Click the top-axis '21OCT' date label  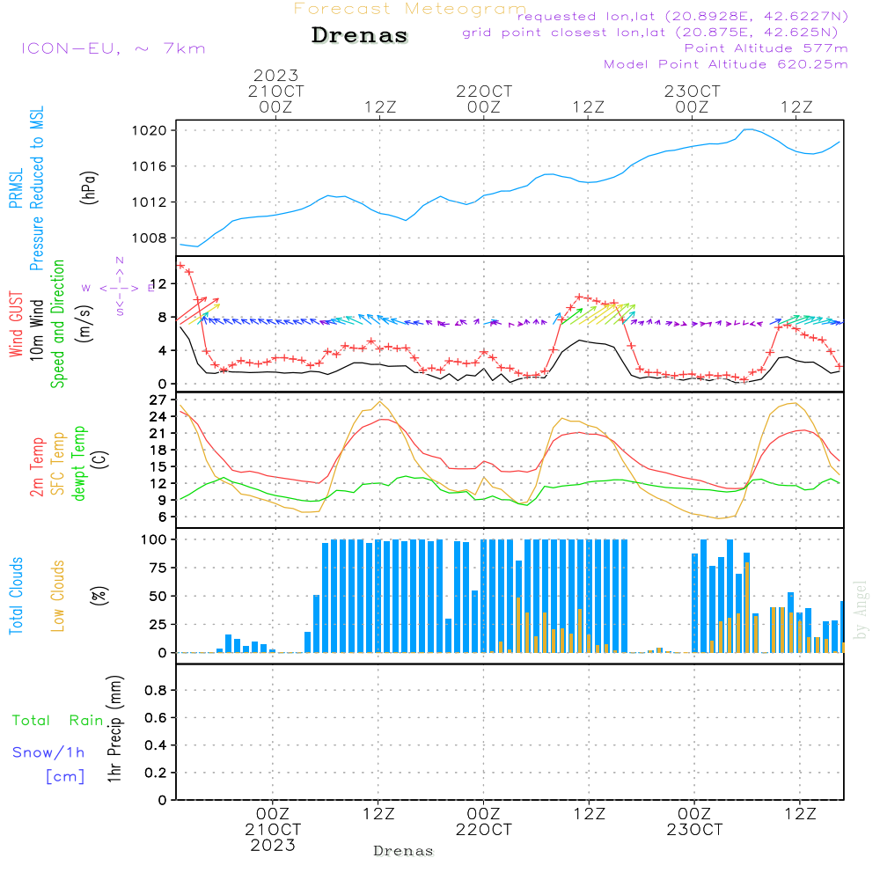pos(275,92)
